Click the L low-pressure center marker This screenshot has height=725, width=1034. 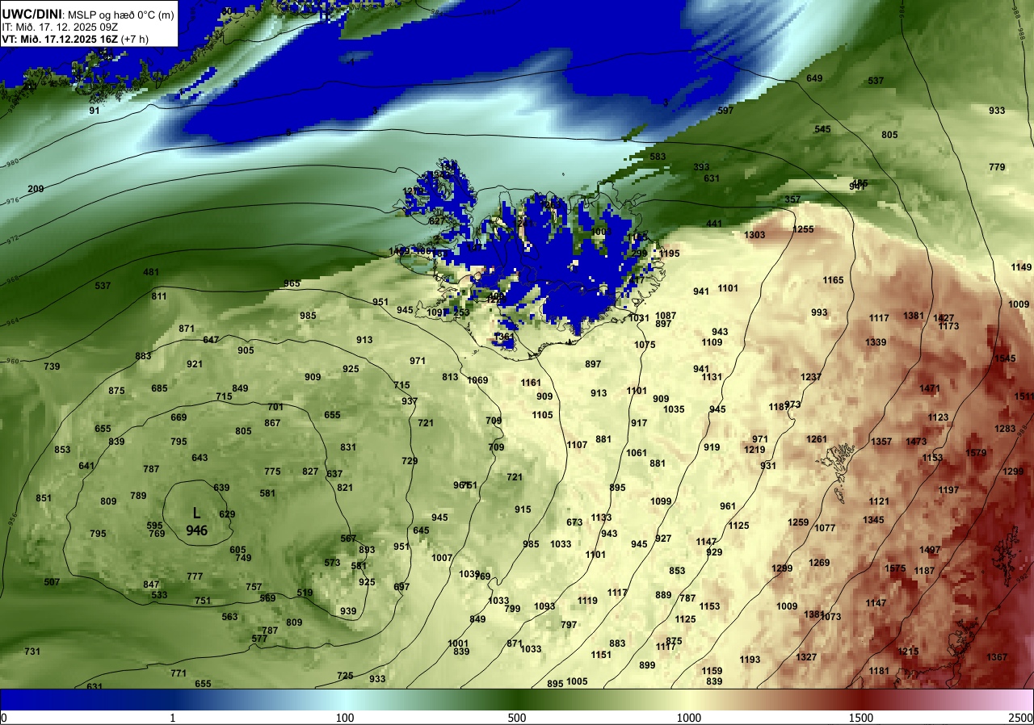coord(196,513)
